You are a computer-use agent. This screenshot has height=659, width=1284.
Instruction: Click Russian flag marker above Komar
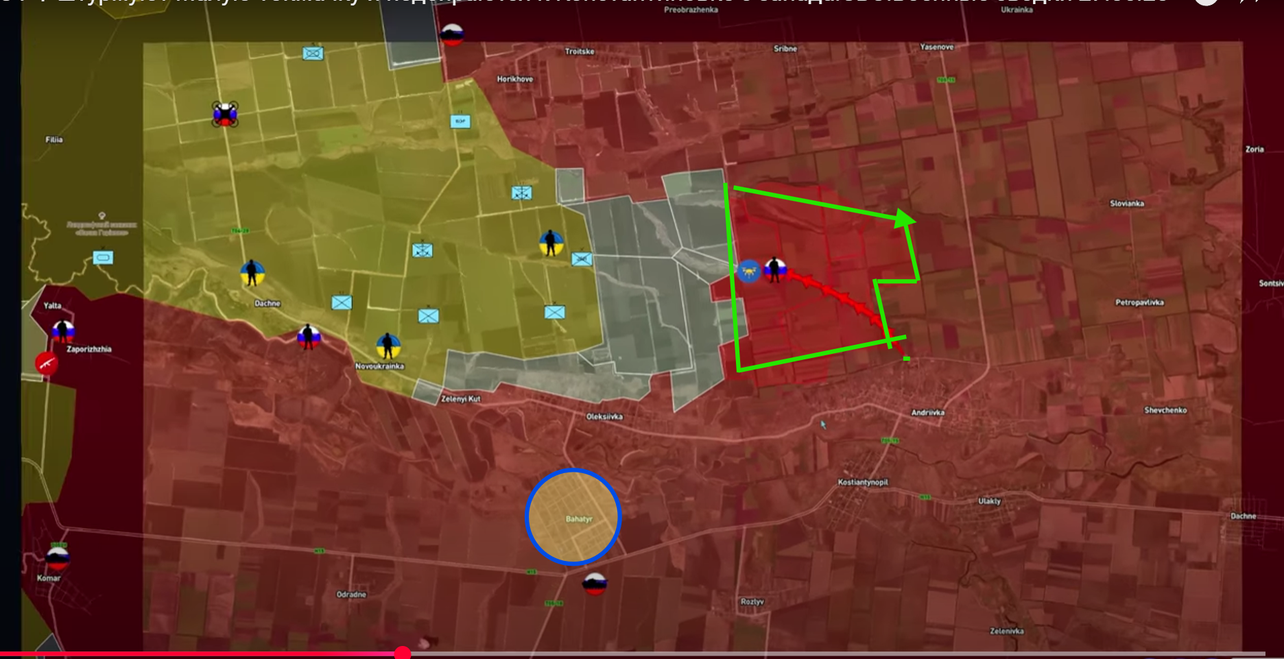[x=58, y=556]
